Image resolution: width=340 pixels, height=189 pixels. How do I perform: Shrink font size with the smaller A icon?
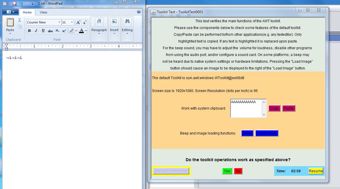click(85, 22)
